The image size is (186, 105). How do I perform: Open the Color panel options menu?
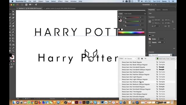point(145,14)
